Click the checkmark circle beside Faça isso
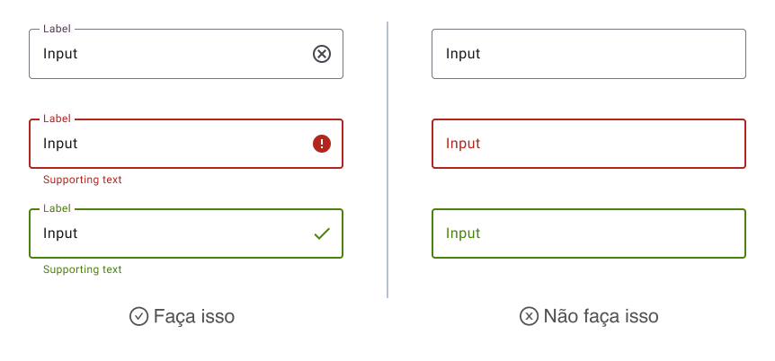This screenshot has width=775, height=361. [138, 316]
